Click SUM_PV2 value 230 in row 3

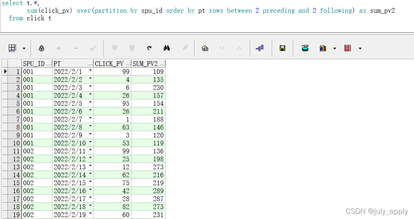(x=148, y=87)
